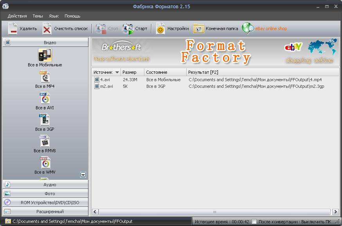
Task: Select the Все в WMV icon
Action: 45,162
